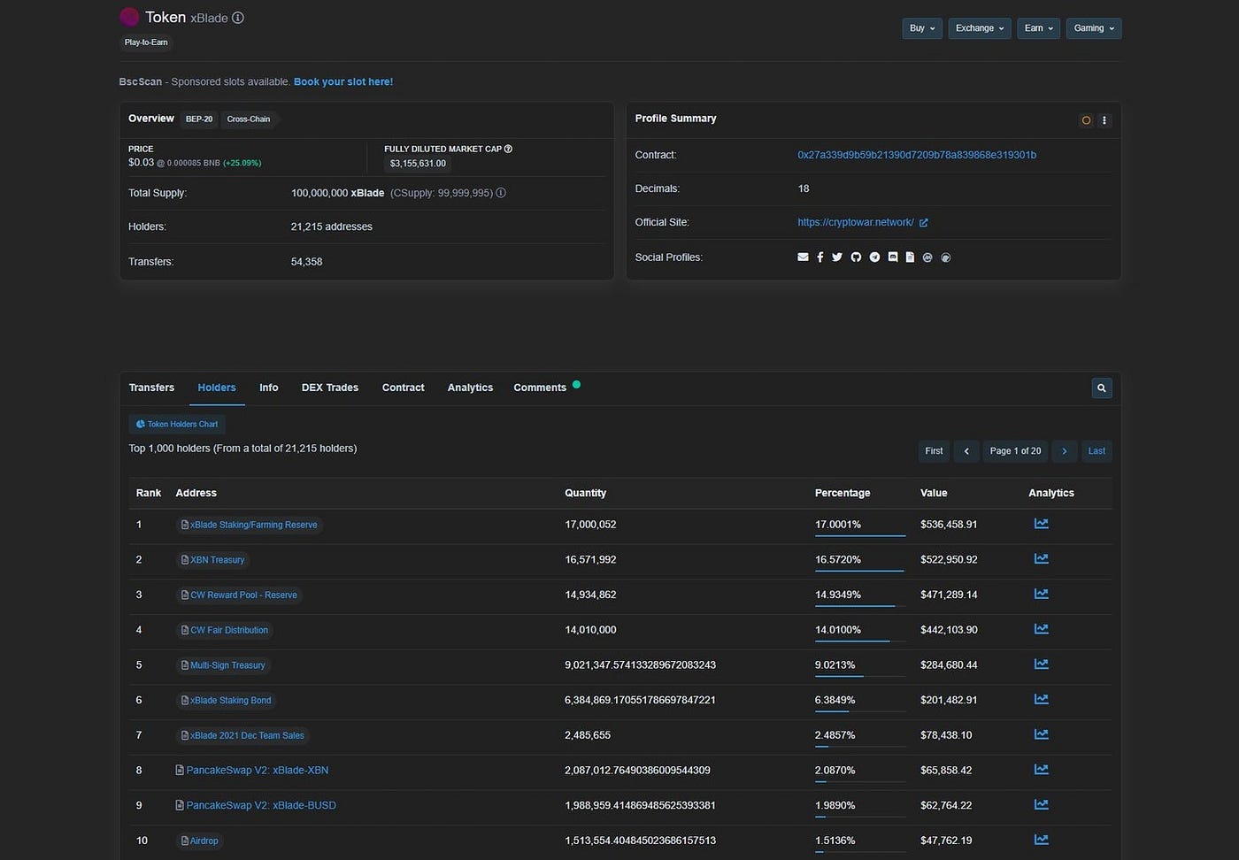Screen dimensions: 1239x860
Task: Expand the Buy dropdown
Action: point(922,28)
